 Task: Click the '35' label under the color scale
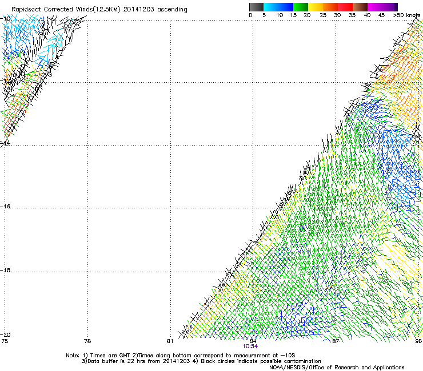tap(352, 15)
